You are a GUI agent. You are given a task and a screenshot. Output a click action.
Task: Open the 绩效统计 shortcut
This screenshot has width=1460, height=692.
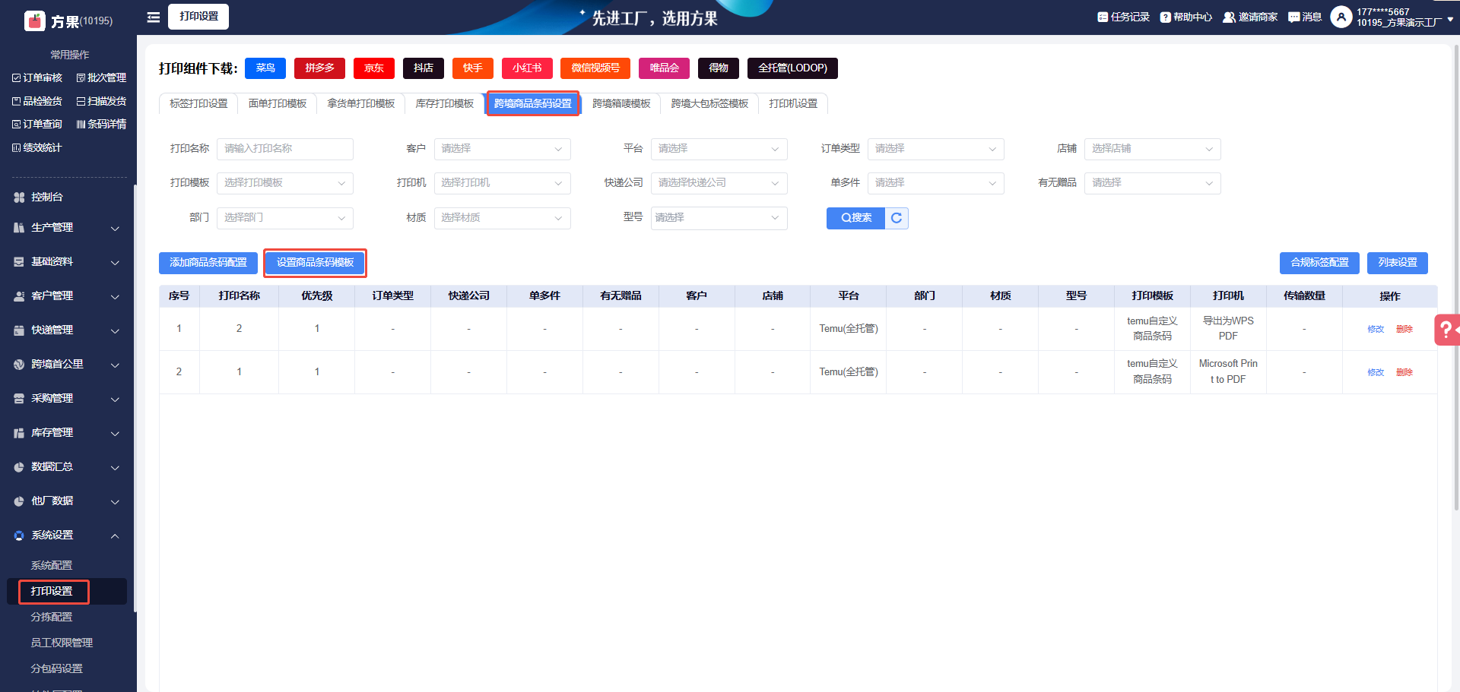point(37,147)
